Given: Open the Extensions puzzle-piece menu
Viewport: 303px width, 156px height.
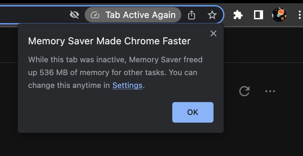Looking at the screenshot, I should click(238, 15).
